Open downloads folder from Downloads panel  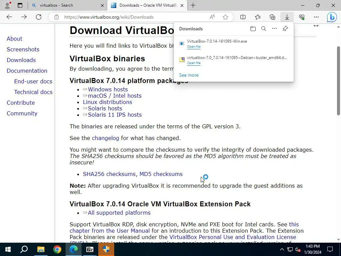(x=253, y=29)
